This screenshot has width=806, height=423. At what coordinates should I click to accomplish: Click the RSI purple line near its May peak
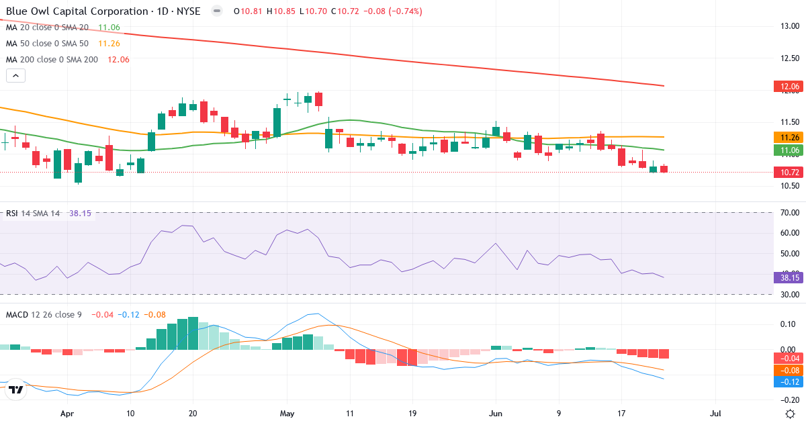click(x=306, y=230)
